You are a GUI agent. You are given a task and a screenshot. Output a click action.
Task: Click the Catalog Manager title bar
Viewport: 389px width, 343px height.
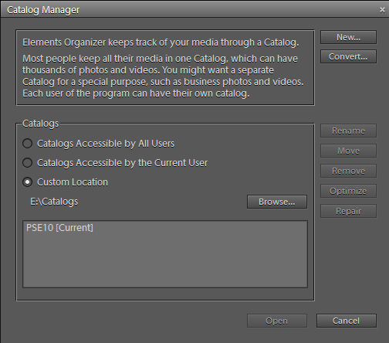coord(191,10)
